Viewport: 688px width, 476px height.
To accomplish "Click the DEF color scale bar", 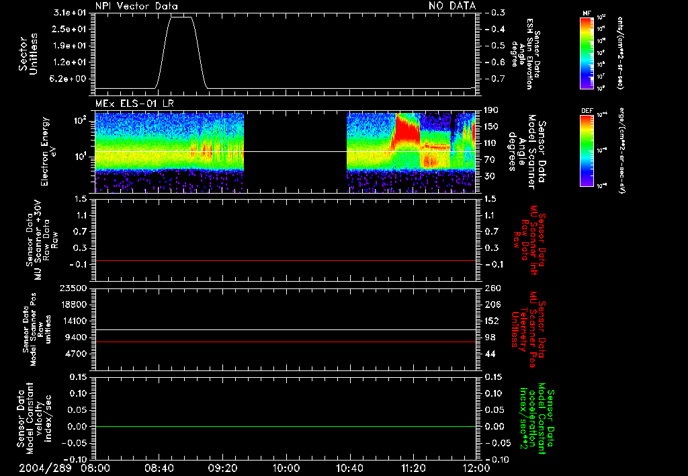I will tap(587, 151).
